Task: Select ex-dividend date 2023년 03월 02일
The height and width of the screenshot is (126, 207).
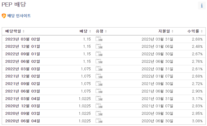Action: pos(23,39)
